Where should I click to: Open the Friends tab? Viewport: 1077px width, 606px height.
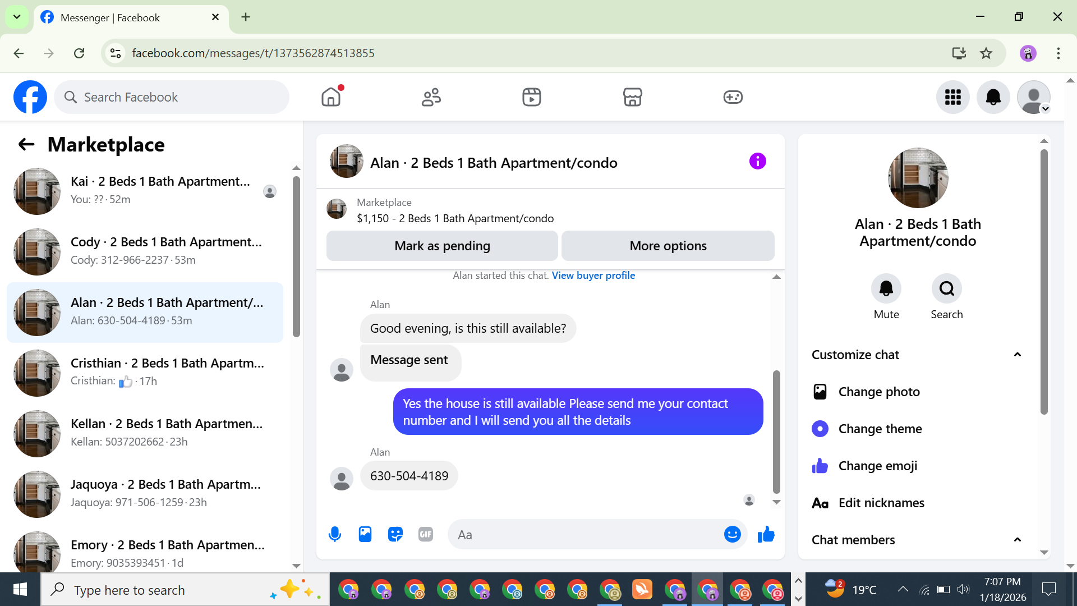(x=431, y=97)
